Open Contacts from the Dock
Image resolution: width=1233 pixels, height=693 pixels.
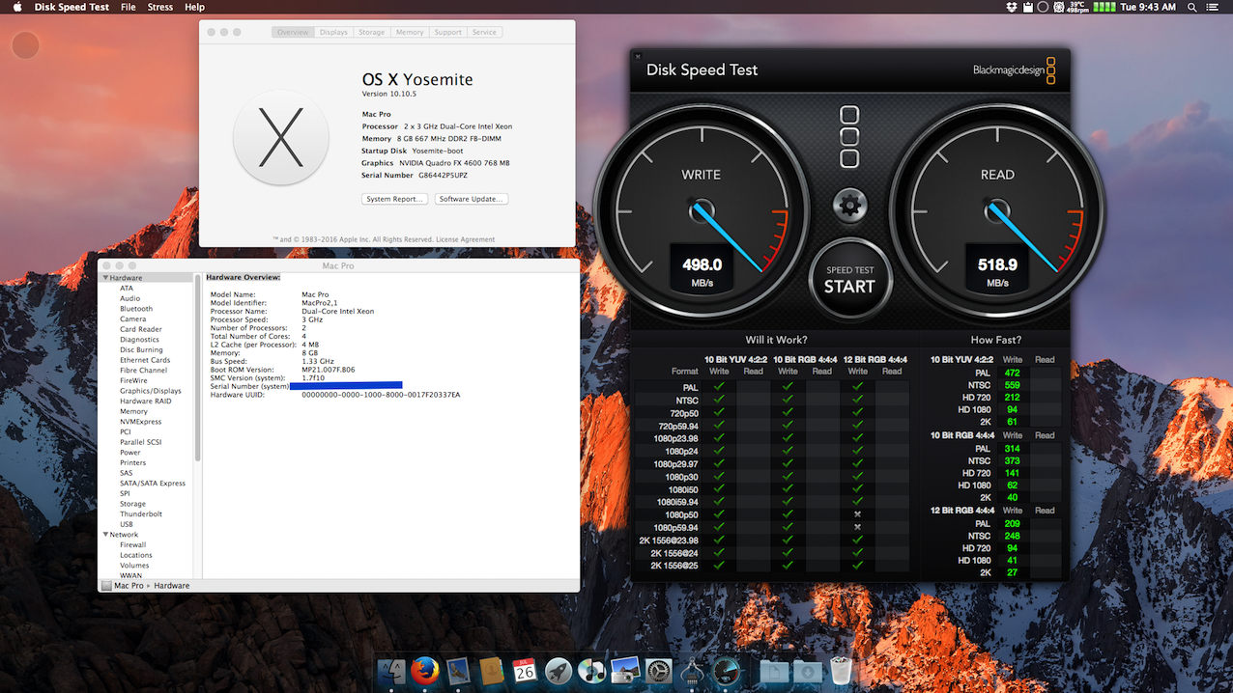pyautogui.click(x=492, y=670)
